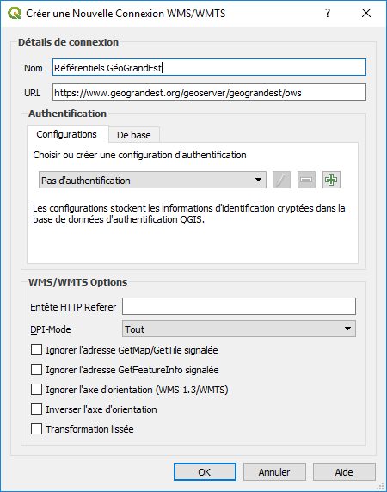Click the question mark help icon
This screenshot has height=492, width=387.
click(328, 13)
